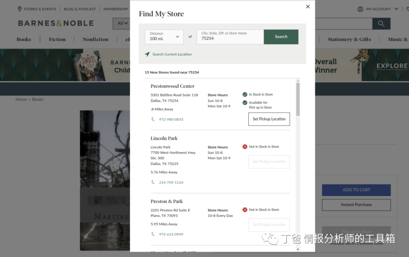The image size is (409, 257).
Task: Open the Music & menu item
Action: click(398, 39)
